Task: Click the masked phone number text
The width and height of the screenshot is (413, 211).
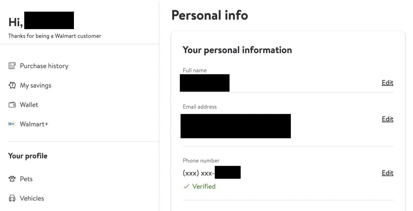Action: [198, 173]
